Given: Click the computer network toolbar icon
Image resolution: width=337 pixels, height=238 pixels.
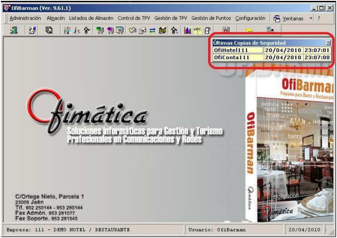Looking at the screenshot, I should 270,29.
